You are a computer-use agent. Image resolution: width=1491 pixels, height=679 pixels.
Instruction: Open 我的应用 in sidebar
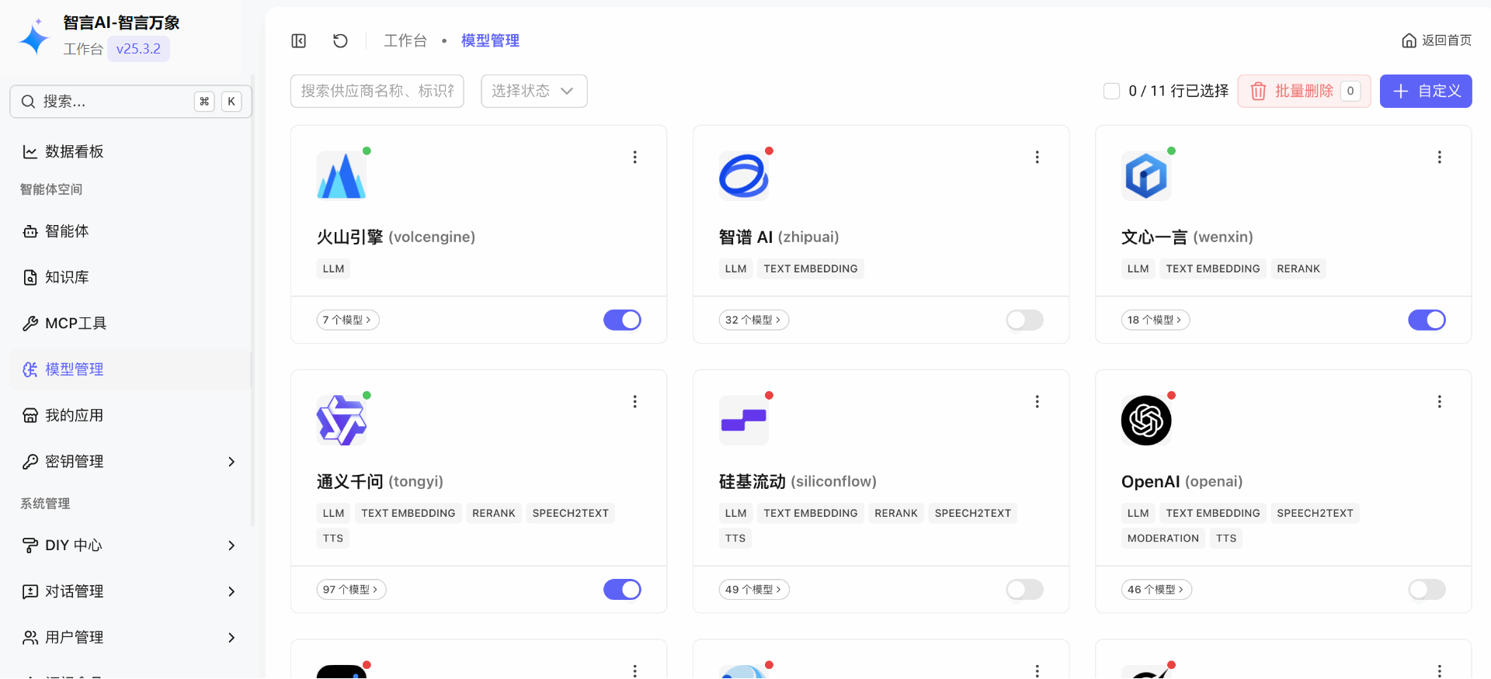(x=130, y=415)
